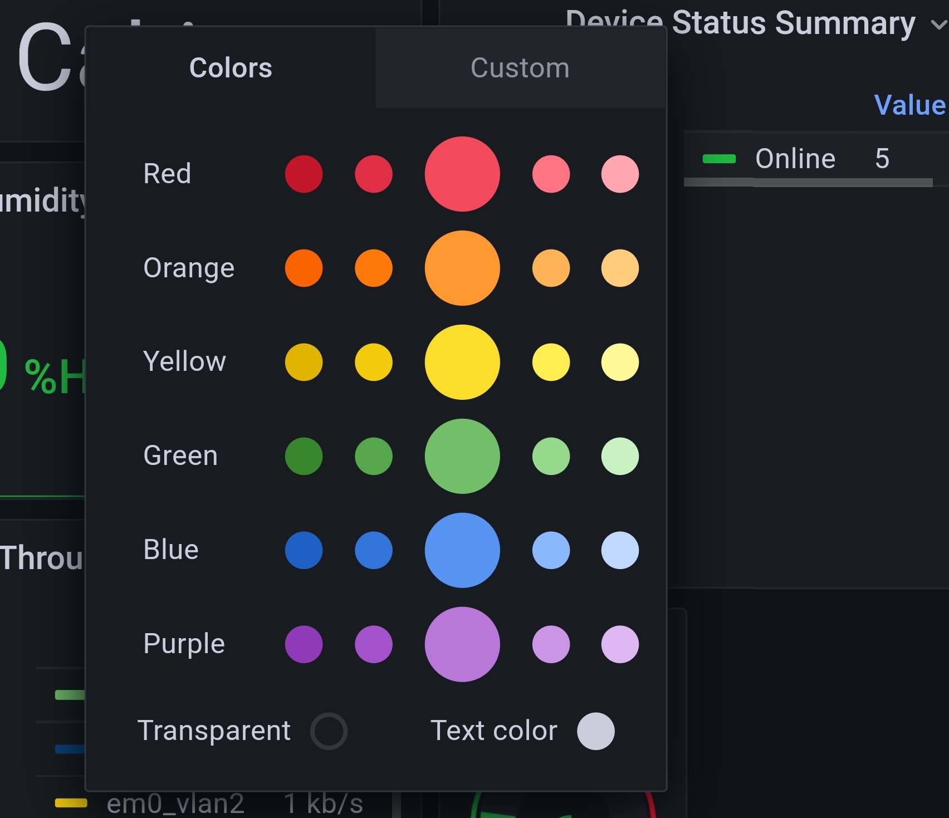Image resolution: width=949 pixels, height=818 pixels.
Task: Select the darkest red shade
Action: pyautogui.click(x=304, y=174)
